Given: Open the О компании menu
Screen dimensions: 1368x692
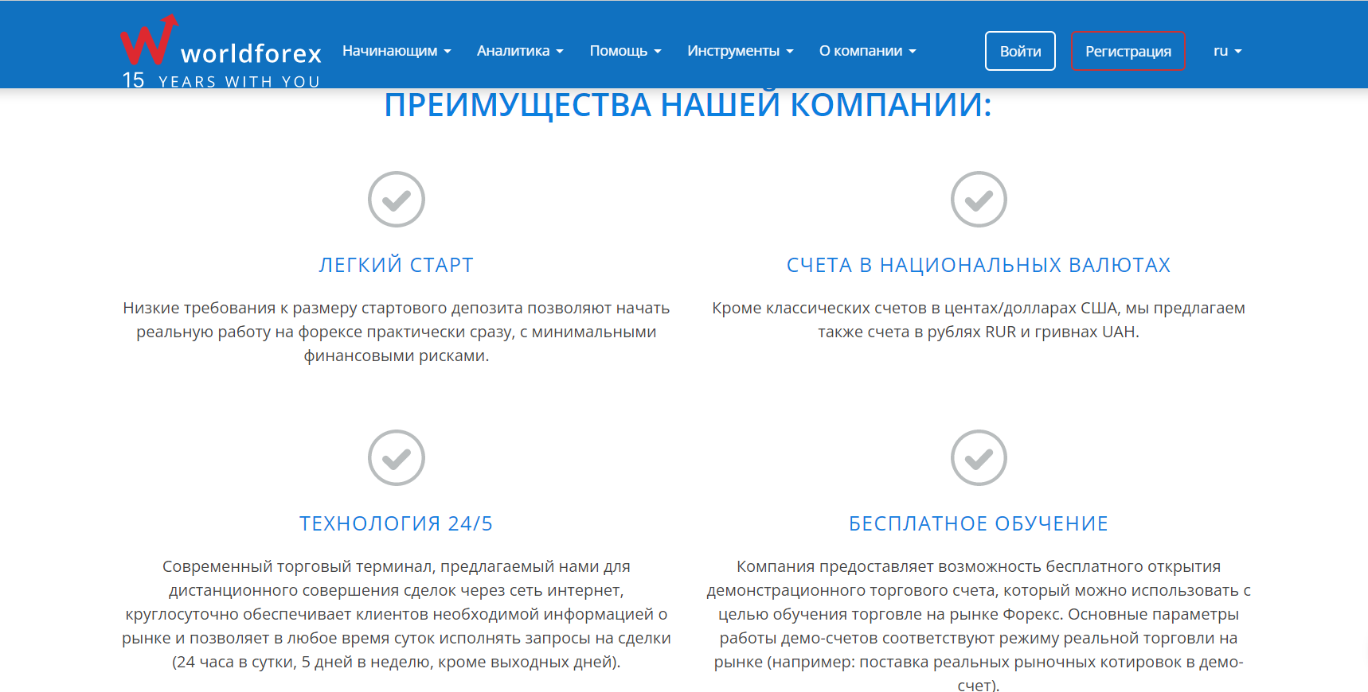Looking at the screenshot, I should click(x=867, y=51).
